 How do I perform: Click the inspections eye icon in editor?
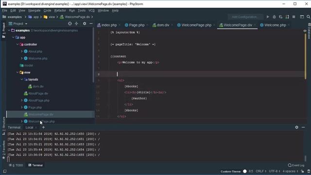coord(305,31)
